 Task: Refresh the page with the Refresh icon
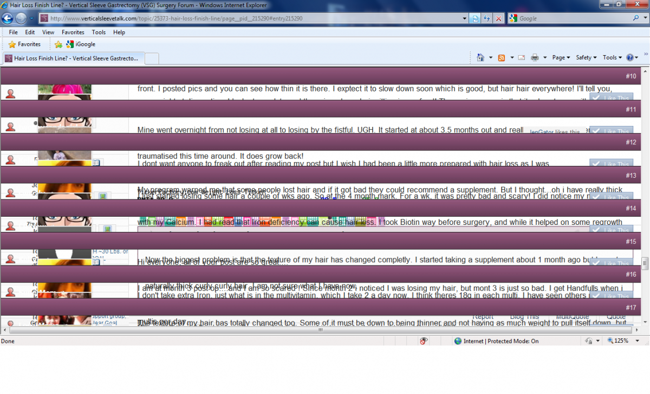pyautogui.click(x=487, y=18)
